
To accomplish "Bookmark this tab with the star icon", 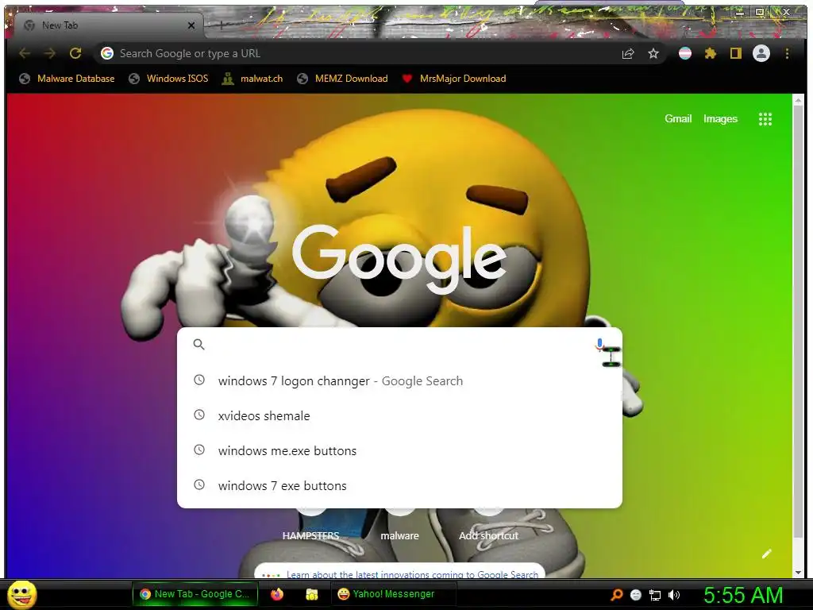I will [x=653, y=53].
